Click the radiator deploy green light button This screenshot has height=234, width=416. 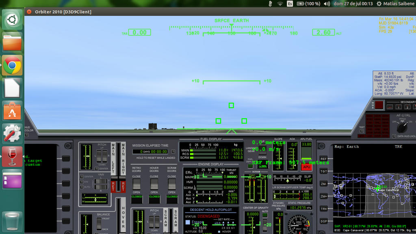click(x=250, y=166)
